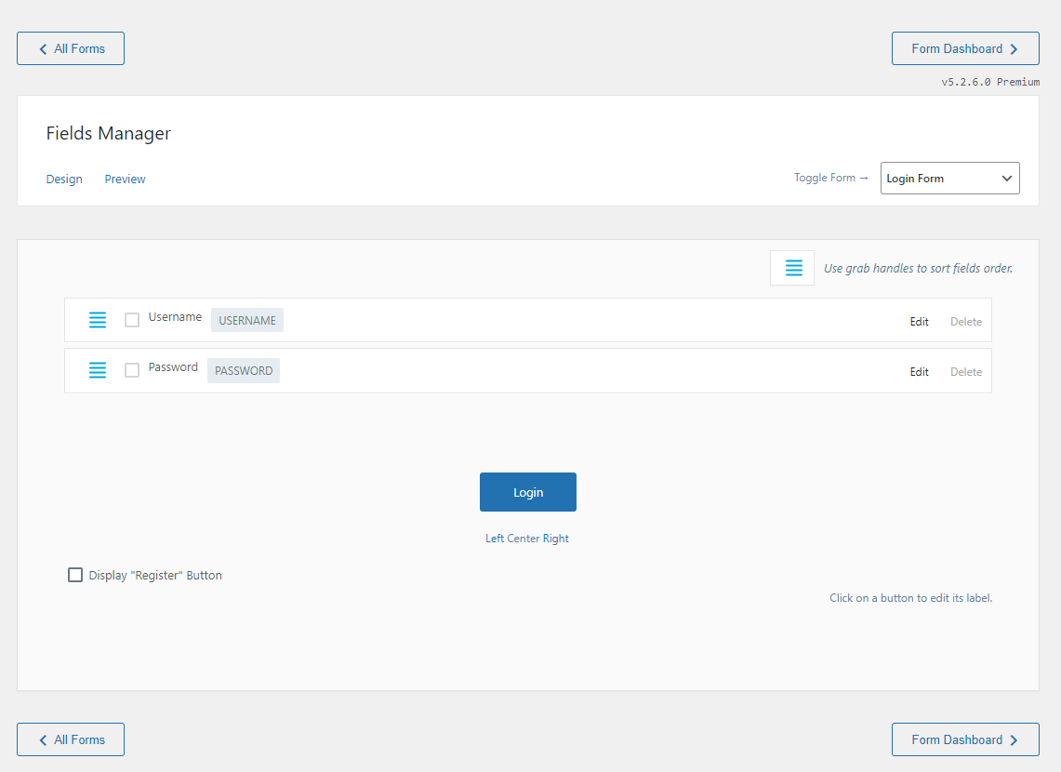Check the Username field's checkbox

coord(131,319)
